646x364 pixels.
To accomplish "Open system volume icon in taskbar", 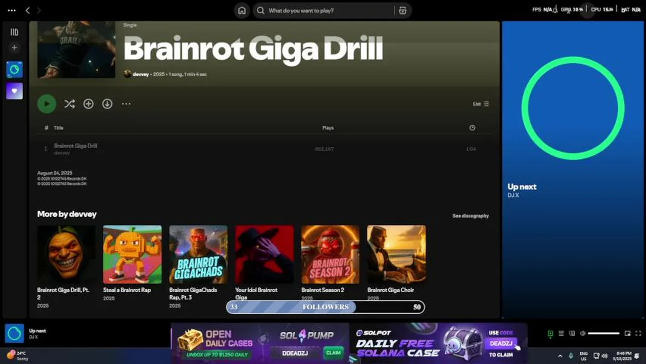I will [605, 356].
